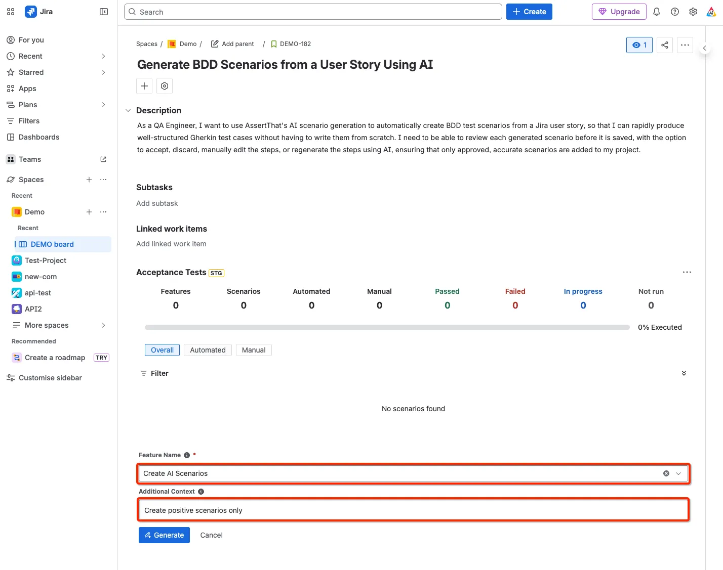Click the execution progress bar
Screen dimensions: 723x570
pos(387,327)
